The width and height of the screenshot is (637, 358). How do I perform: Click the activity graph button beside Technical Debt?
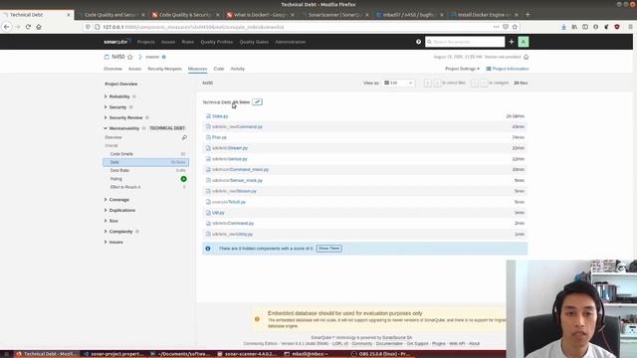click(257, 101)
